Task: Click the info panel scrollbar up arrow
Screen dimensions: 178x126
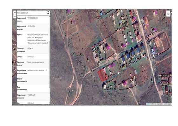Action: [x=49, y=17]
